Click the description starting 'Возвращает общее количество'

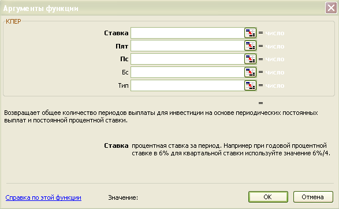click(x=161, y=117)
